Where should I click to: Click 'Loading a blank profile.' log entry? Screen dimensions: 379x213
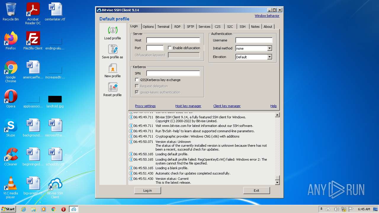[172, 168]
